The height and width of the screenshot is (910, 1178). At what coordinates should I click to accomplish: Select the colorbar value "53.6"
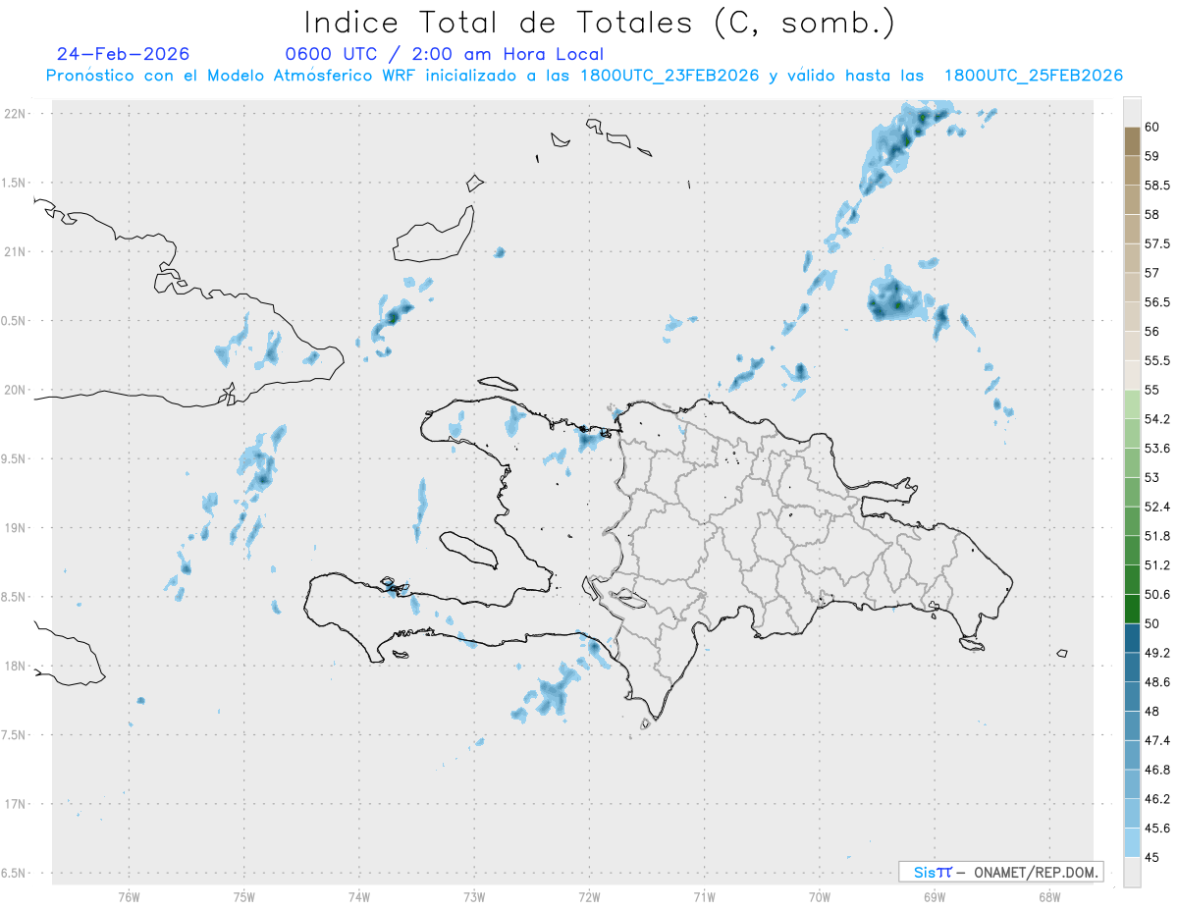[x=1157, y=448]
